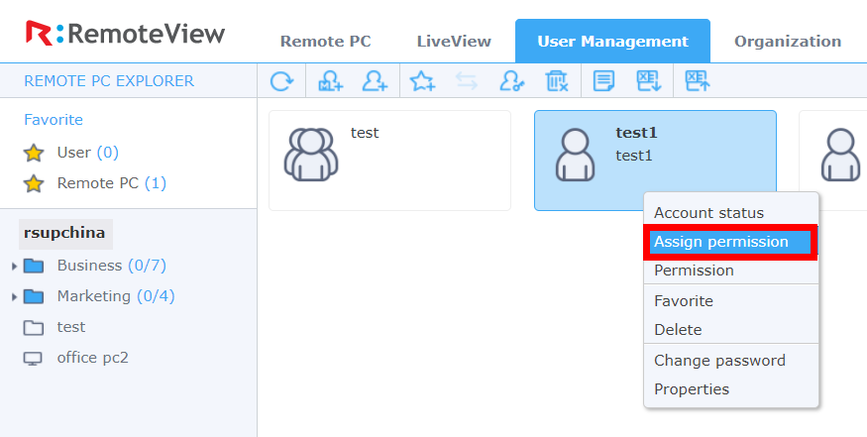
Task: Click the add to favorites star icon
Action: [422, 81]
